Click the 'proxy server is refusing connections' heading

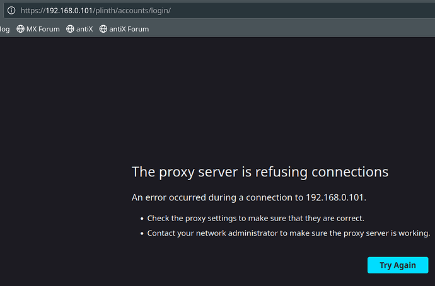(260, 171)
